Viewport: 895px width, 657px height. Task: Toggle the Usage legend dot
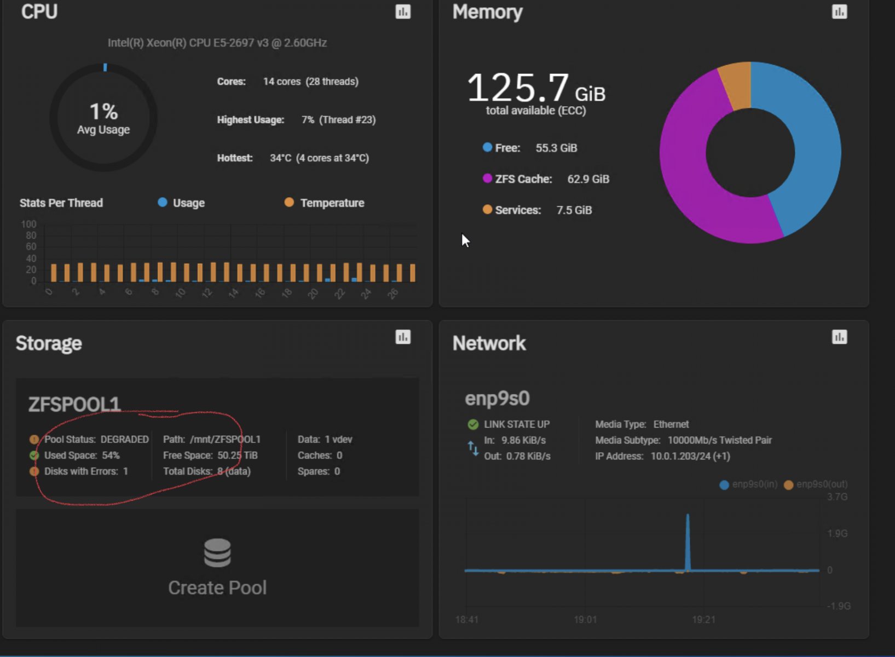[x=163, y=202]
